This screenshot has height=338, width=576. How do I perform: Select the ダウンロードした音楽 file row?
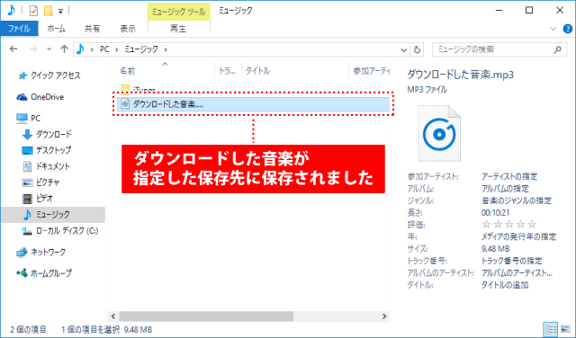254,104
